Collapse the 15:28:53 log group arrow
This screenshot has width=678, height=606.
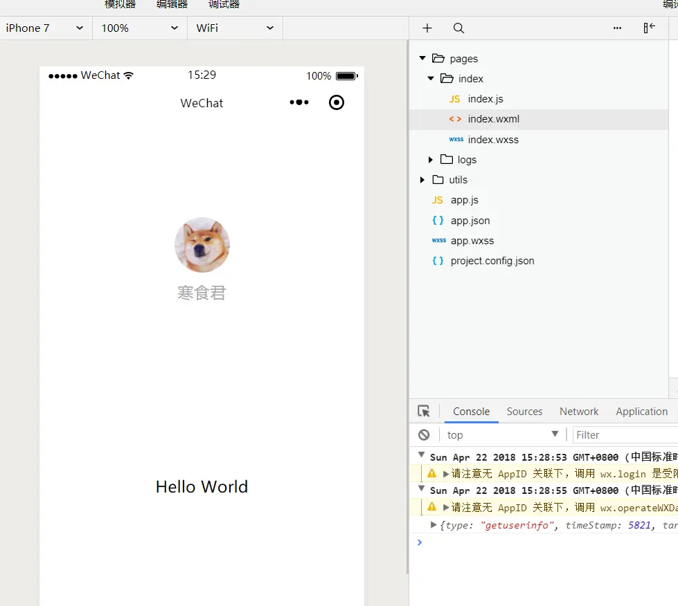(x=421, y=454)
